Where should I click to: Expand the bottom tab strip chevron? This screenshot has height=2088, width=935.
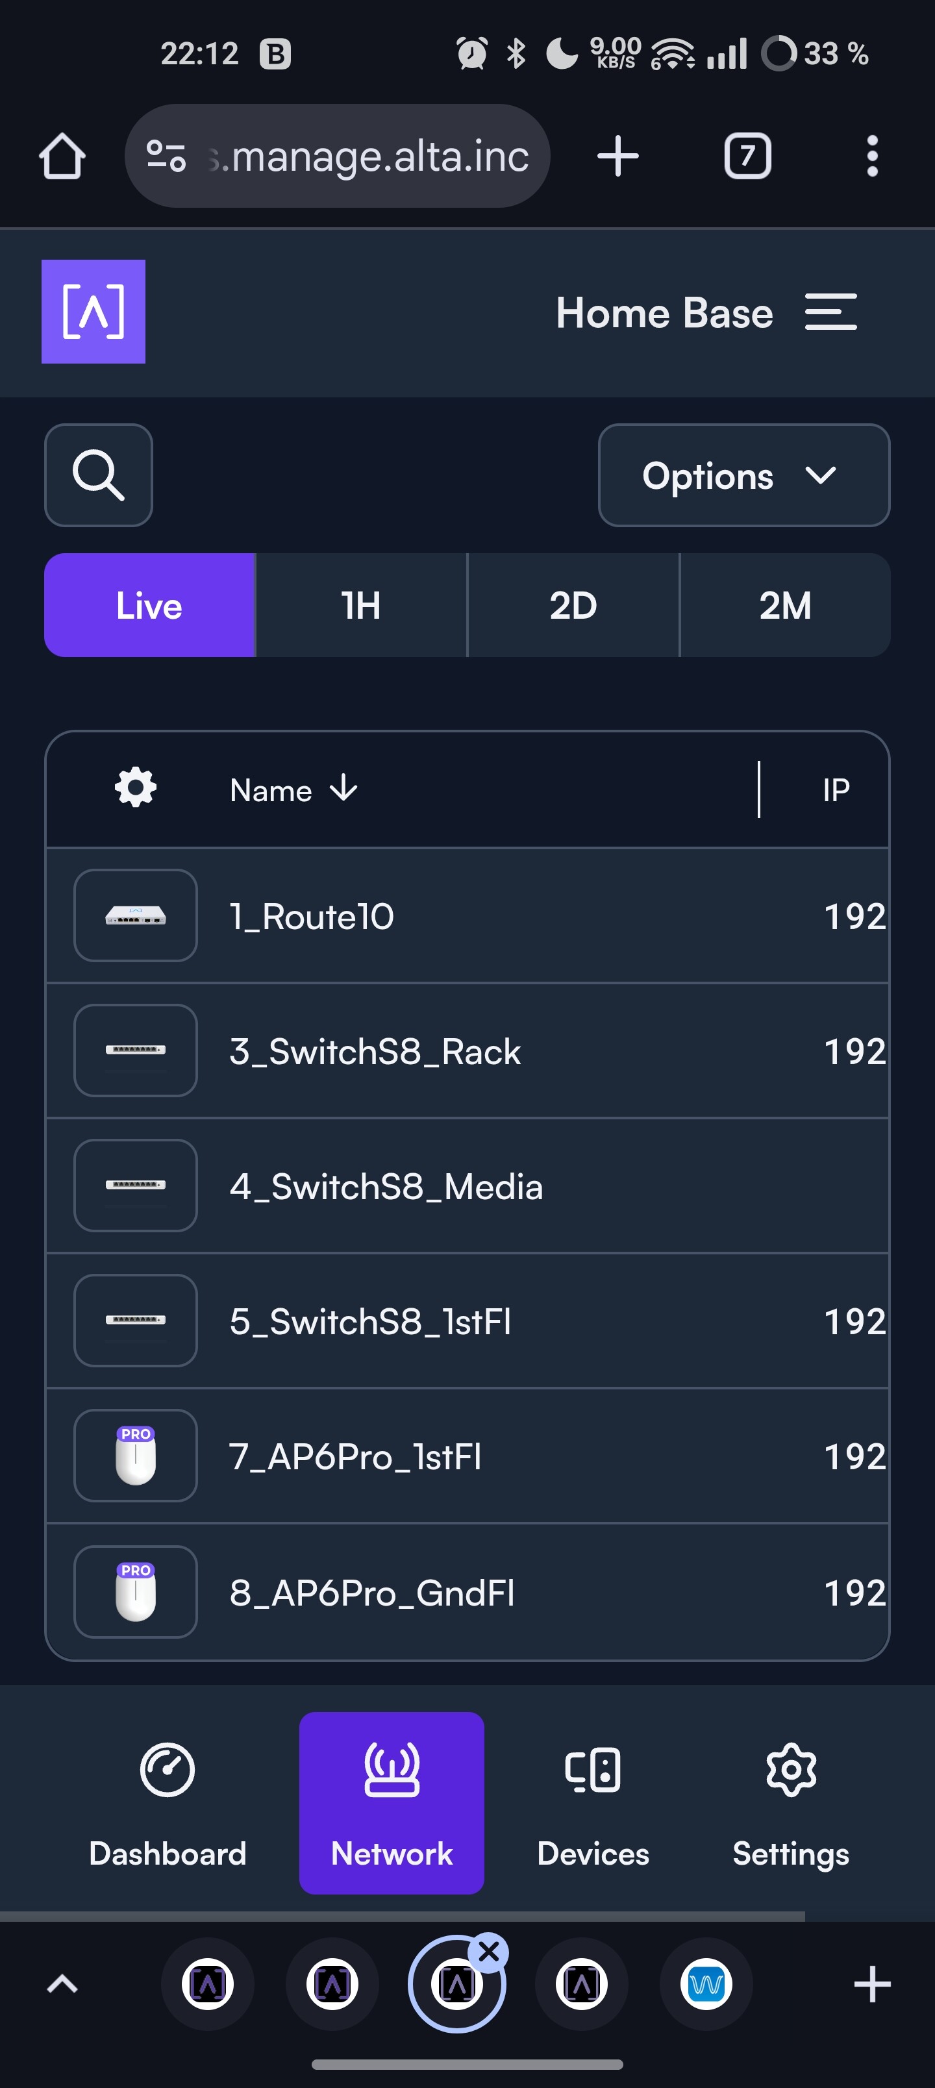coord(62,1983)
